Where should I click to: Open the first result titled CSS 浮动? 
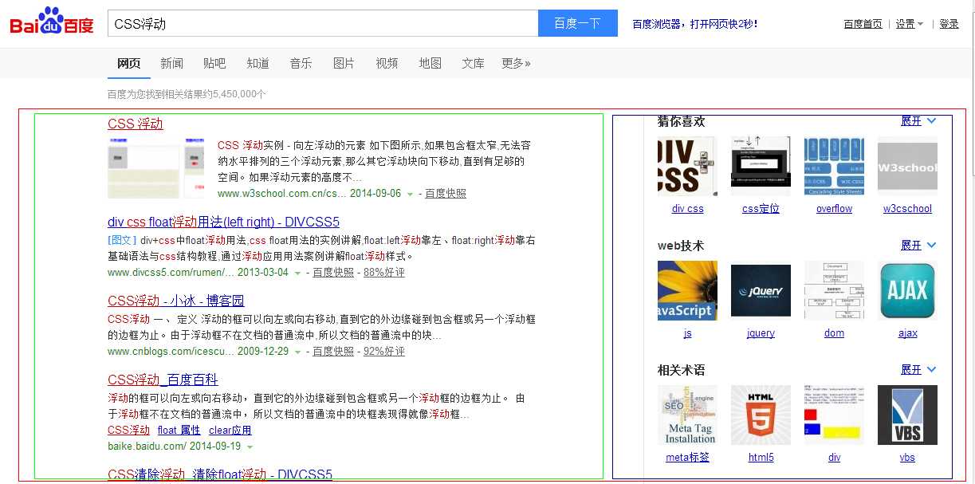pyautogui.click(x=136, y=124)
